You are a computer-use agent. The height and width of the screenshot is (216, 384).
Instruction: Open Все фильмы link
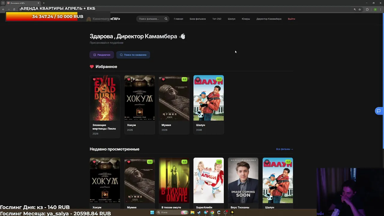284,149
